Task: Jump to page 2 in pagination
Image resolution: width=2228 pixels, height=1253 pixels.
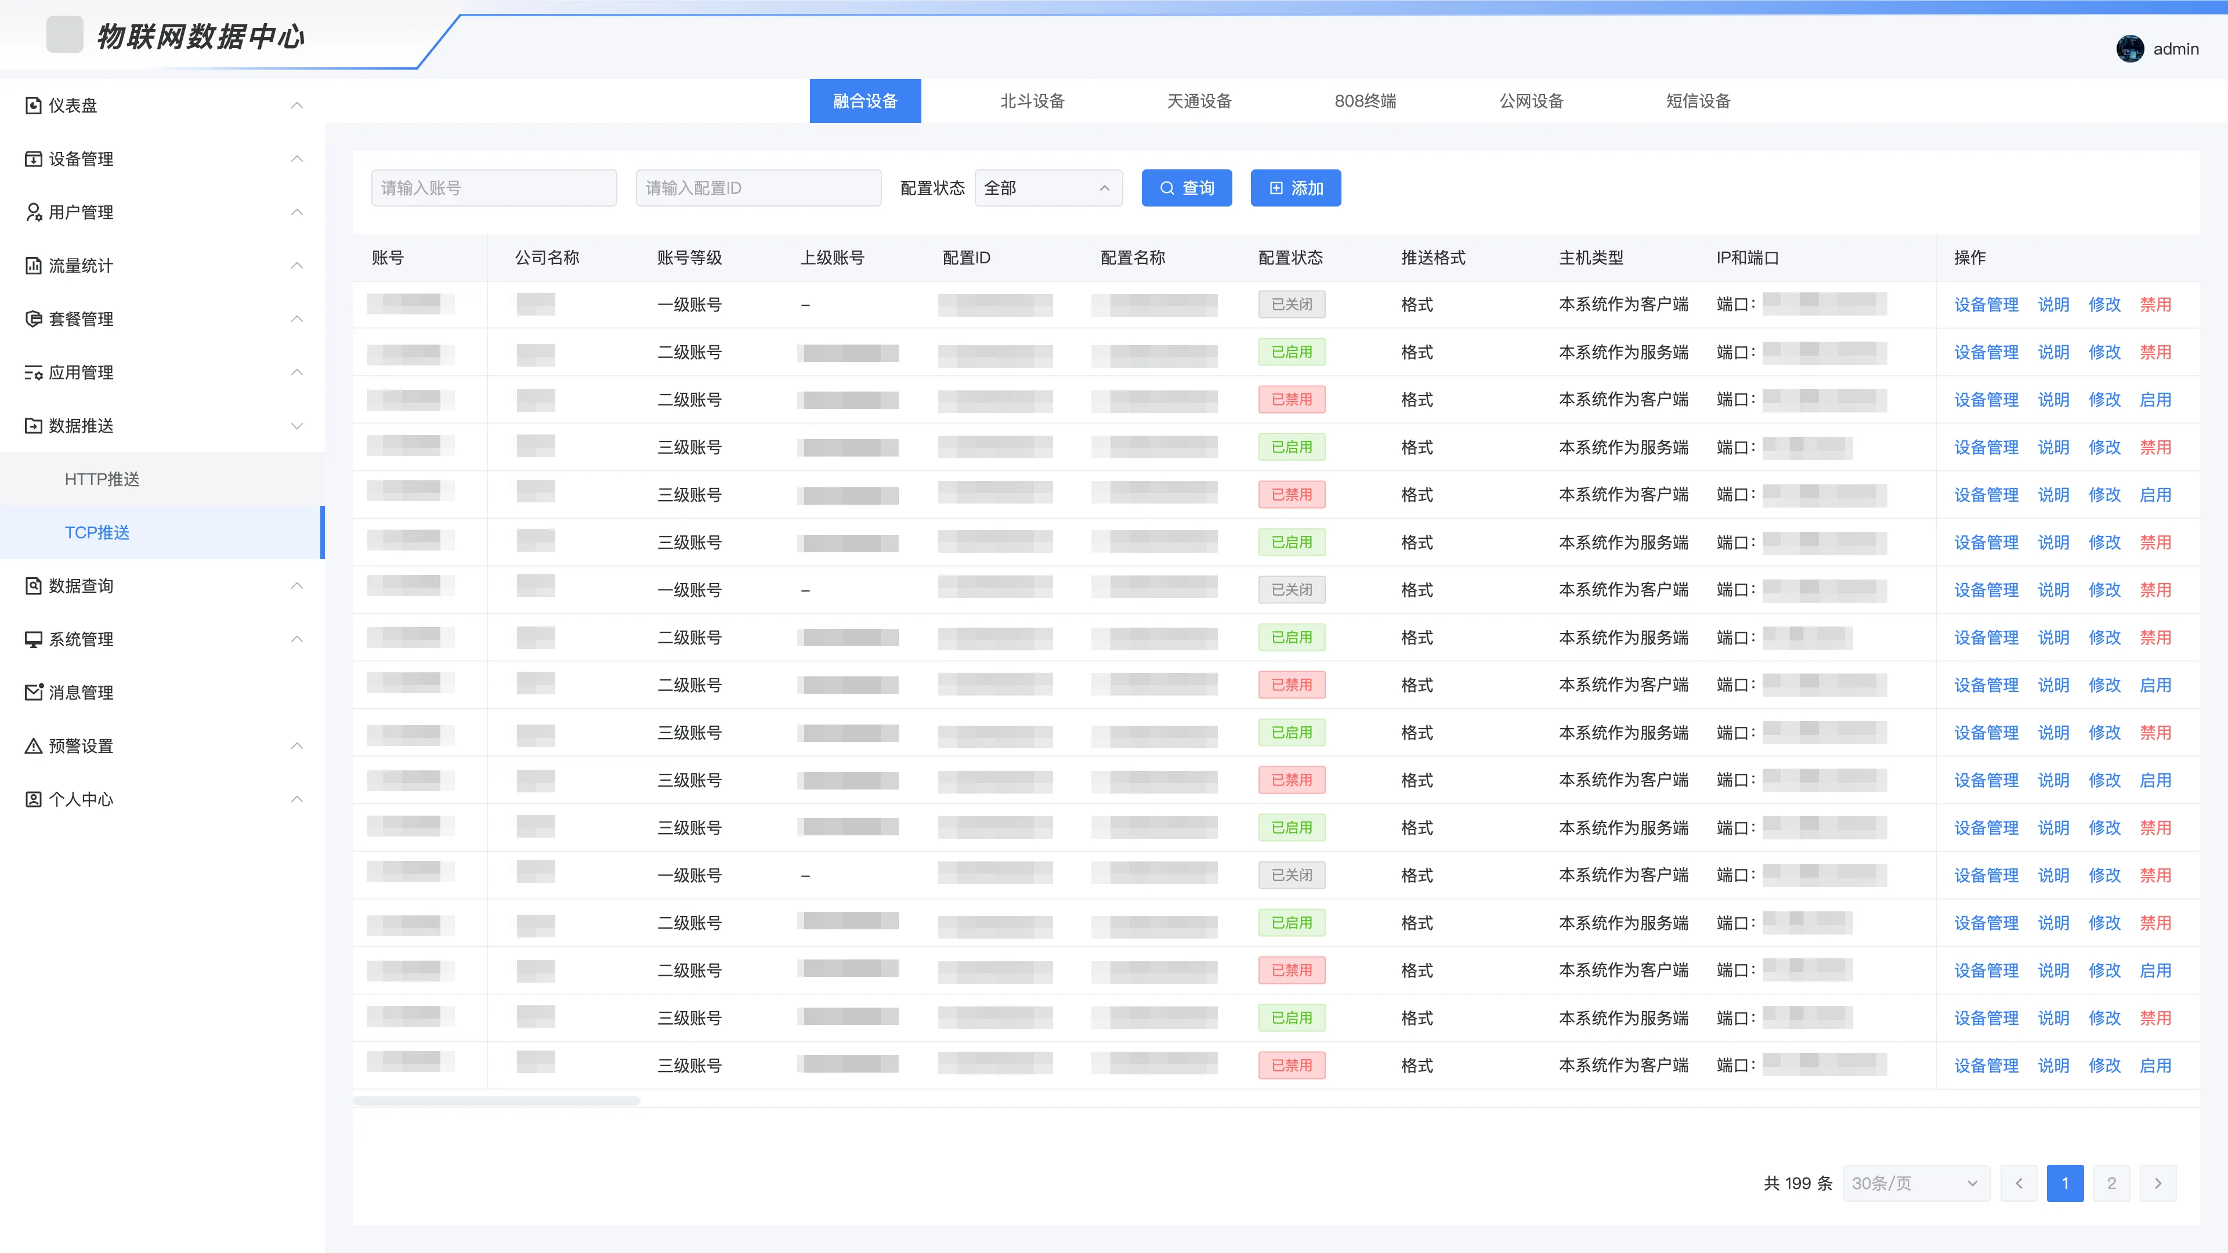Action: [2112, 1183]
